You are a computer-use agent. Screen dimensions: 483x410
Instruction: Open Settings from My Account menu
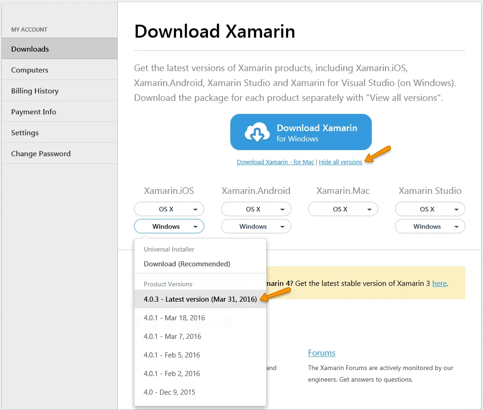[x=60, y=132]
